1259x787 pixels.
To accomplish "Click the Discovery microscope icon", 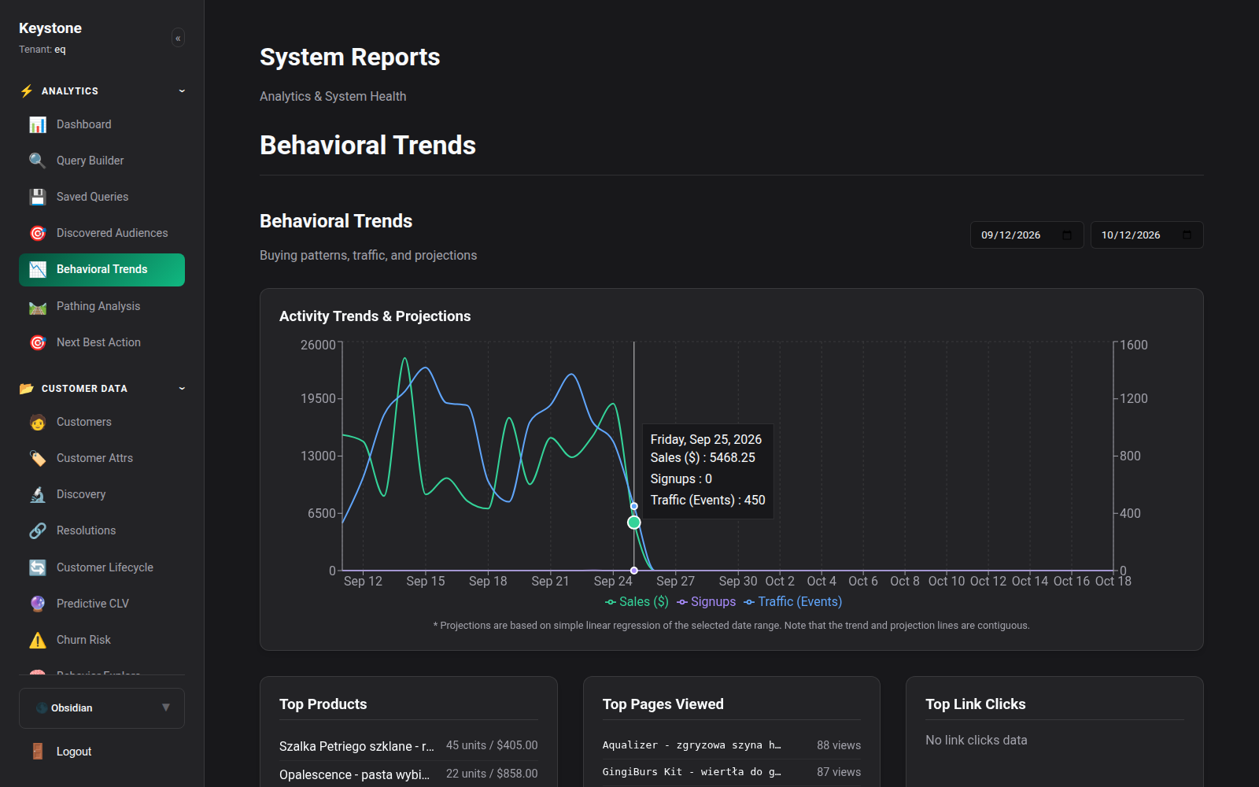I will (38, 494).
